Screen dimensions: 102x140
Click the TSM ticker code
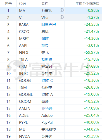click(23, 87)
